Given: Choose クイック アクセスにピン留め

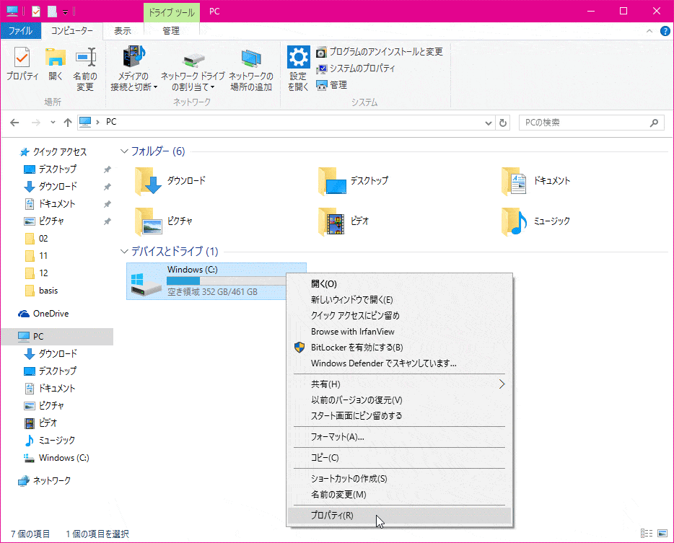Looking at the screenshot, I should click(400, 316).
